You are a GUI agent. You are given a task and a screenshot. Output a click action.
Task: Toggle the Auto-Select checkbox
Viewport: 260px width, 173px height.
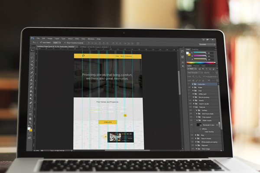(x=41, y=42)
